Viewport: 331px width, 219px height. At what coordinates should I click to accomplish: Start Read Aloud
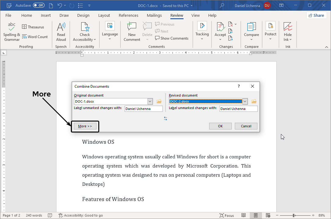[x=61, y=31]
